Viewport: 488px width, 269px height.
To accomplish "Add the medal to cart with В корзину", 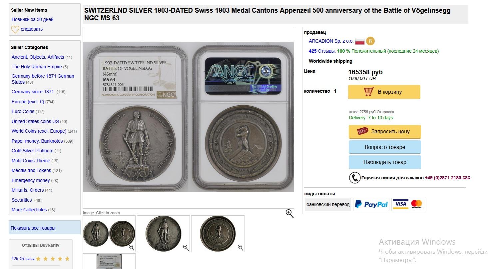I will pos(384,92).
